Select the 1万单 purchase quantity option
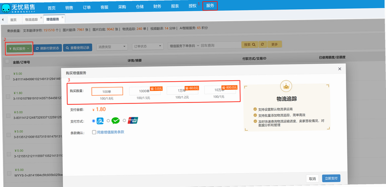This screenshot has height=187, width=386. tap(182, 90)
